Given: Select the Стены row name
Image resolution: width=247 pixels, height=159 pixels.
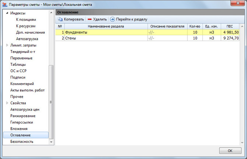Looking at the screenshot, I should pos(70,38).
